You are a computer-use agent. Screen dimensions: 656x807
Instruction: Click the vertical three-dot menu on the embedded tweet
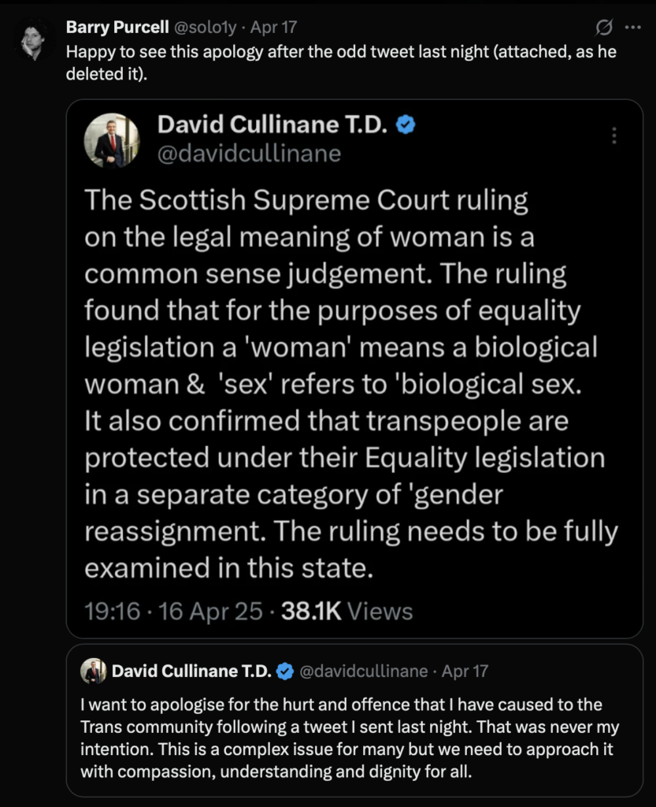tap(613, 136)
